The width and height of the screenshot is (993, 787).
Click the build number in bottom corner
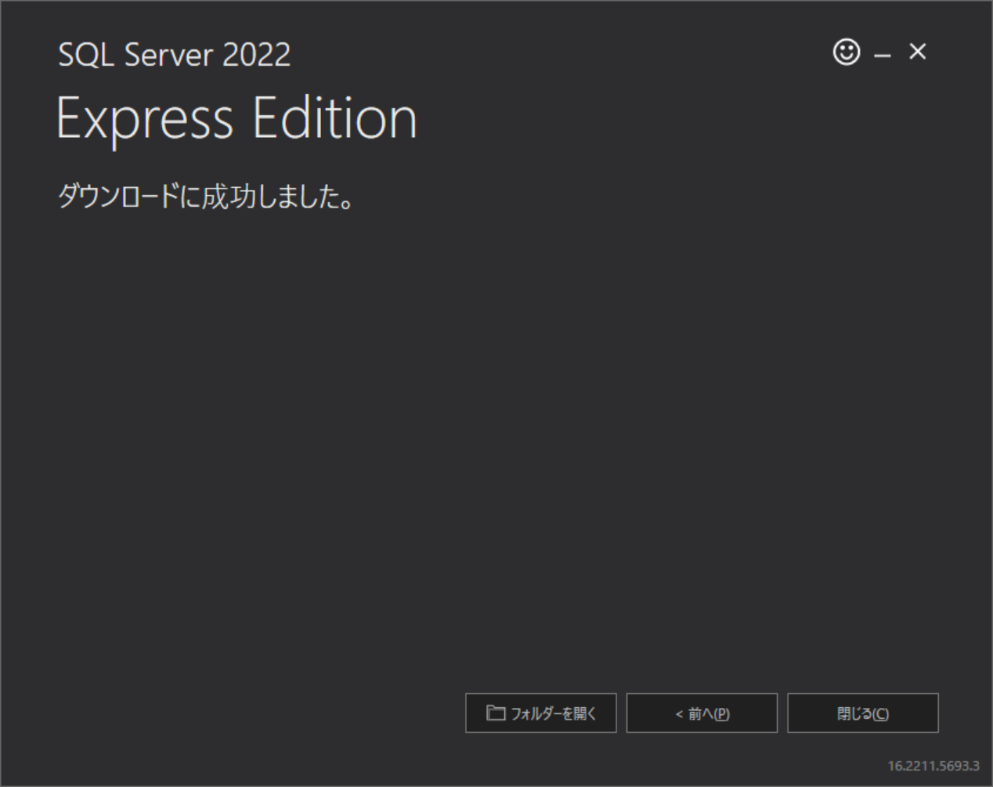[933, 766]
